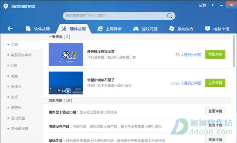237x143 pixels.
Task: Select the 键盘 category
Action: point(15,76)
